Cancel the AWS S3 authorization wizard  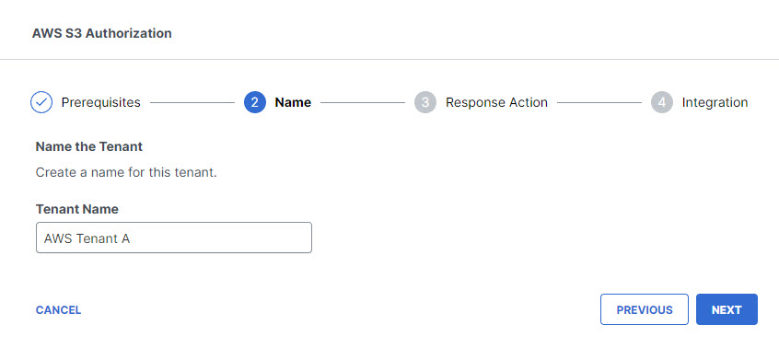58,309
